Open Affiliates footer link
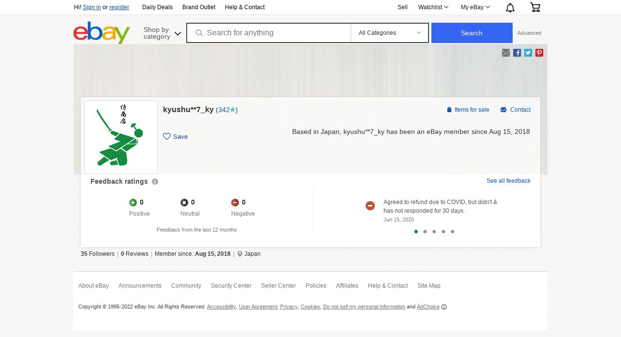621x337 pixels. tap(347, 286)
